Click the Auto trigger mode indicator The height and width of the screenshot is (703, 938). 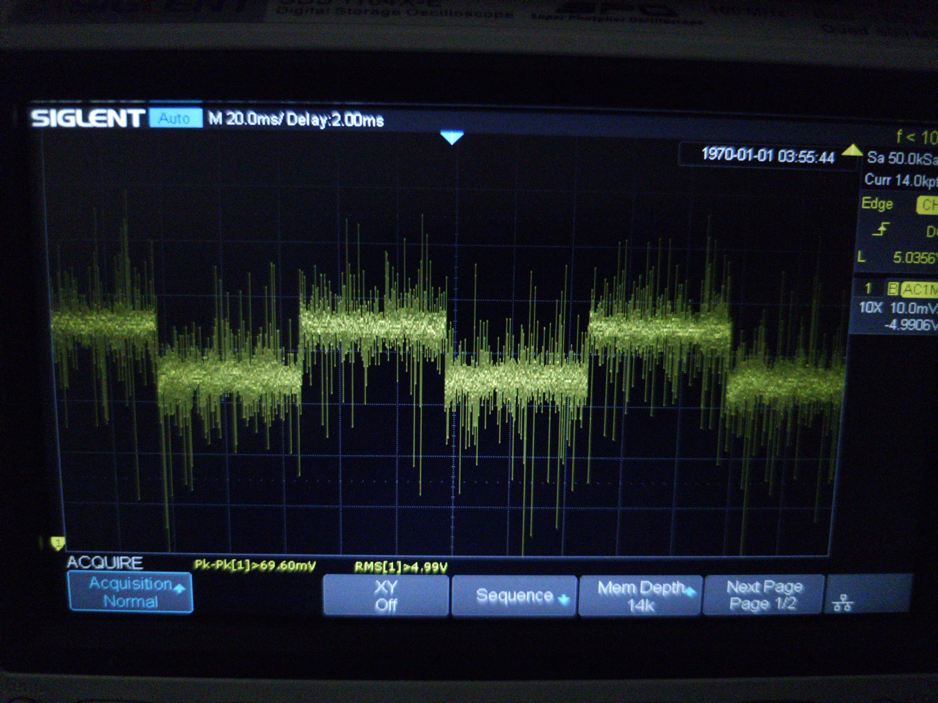click(175, 118)
